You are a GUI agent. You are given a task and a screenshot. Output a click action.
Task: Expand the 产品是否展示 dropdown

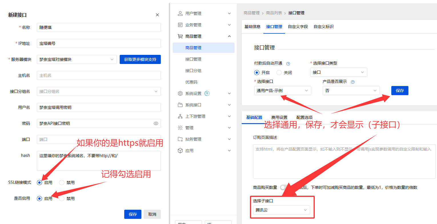(x=351, y=91)
